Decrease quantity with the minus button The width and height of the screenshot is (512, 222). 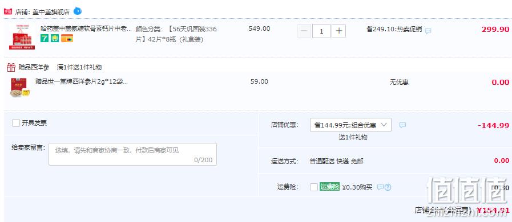point(304,31)
